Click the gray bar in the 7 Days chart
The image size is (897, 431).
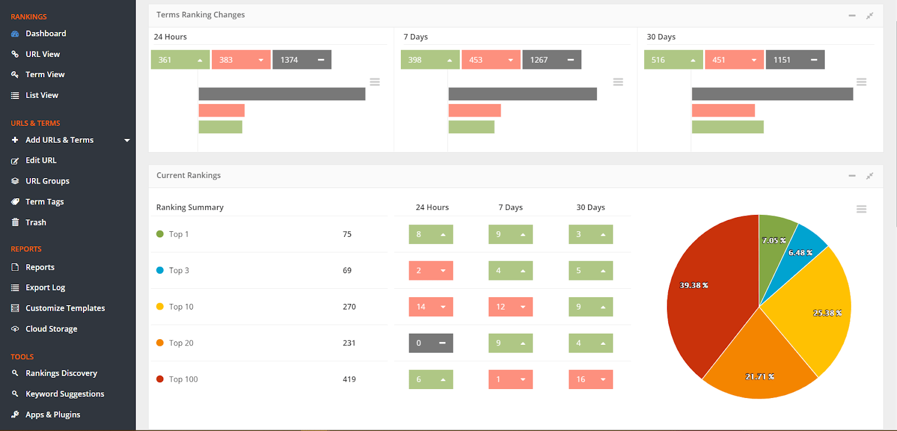coord(523,94)
